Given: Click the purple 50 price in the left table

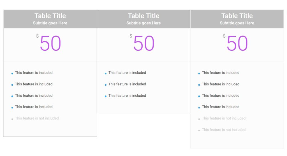Looking at the screenshot, I should tap(50, 44).
